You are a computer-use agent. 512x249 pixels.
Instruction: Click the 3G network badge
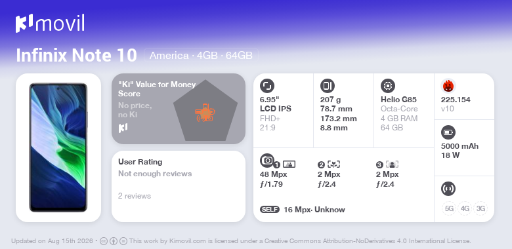(480, 208)
